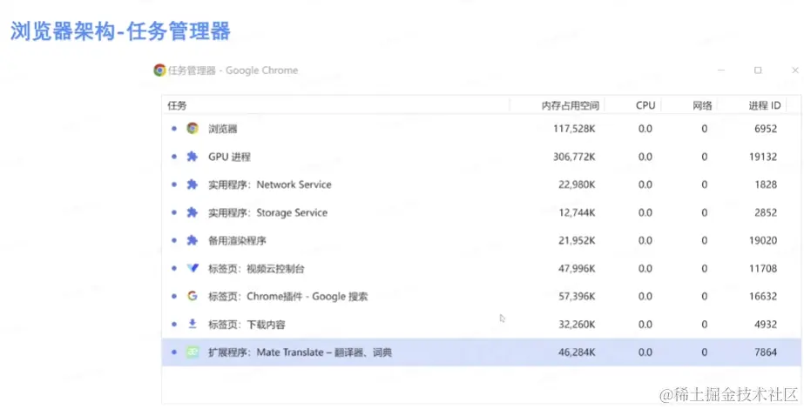Select 实用程序: Storage Service row
The width and height of the screenshot is (804, 409).
481,212
